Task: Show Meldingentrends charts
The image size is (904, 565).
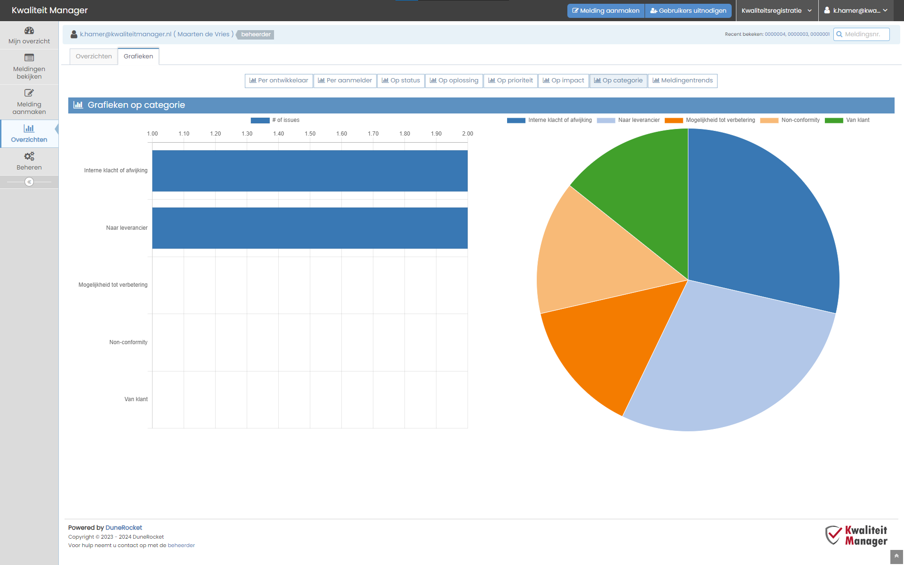Action: [682, 81]
